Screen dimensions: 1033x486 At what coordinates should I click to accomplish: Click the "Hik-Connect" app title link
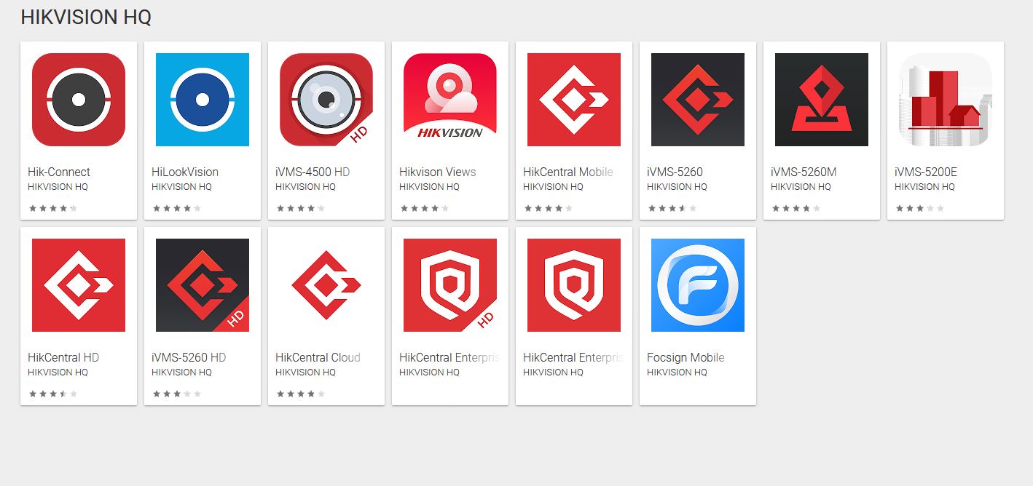pos(59,172)
